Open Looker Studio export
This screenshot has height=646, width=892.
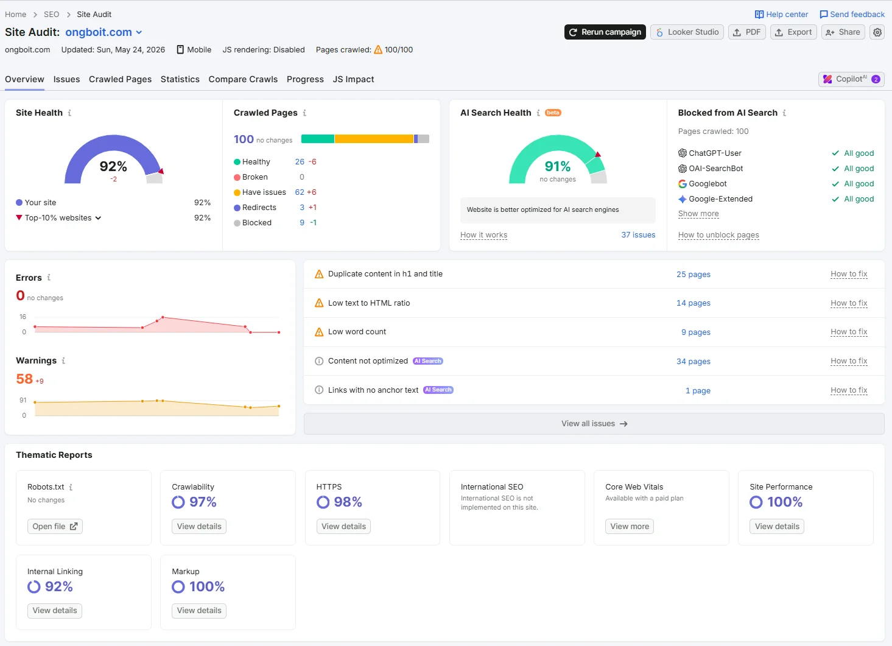[687, 32]
